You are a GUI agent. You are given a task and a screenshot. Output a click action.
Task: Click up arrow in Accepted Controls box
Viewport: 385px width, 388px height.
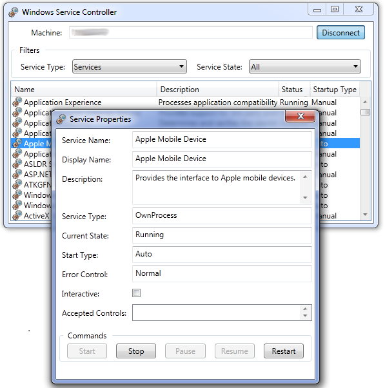(305, 309)
